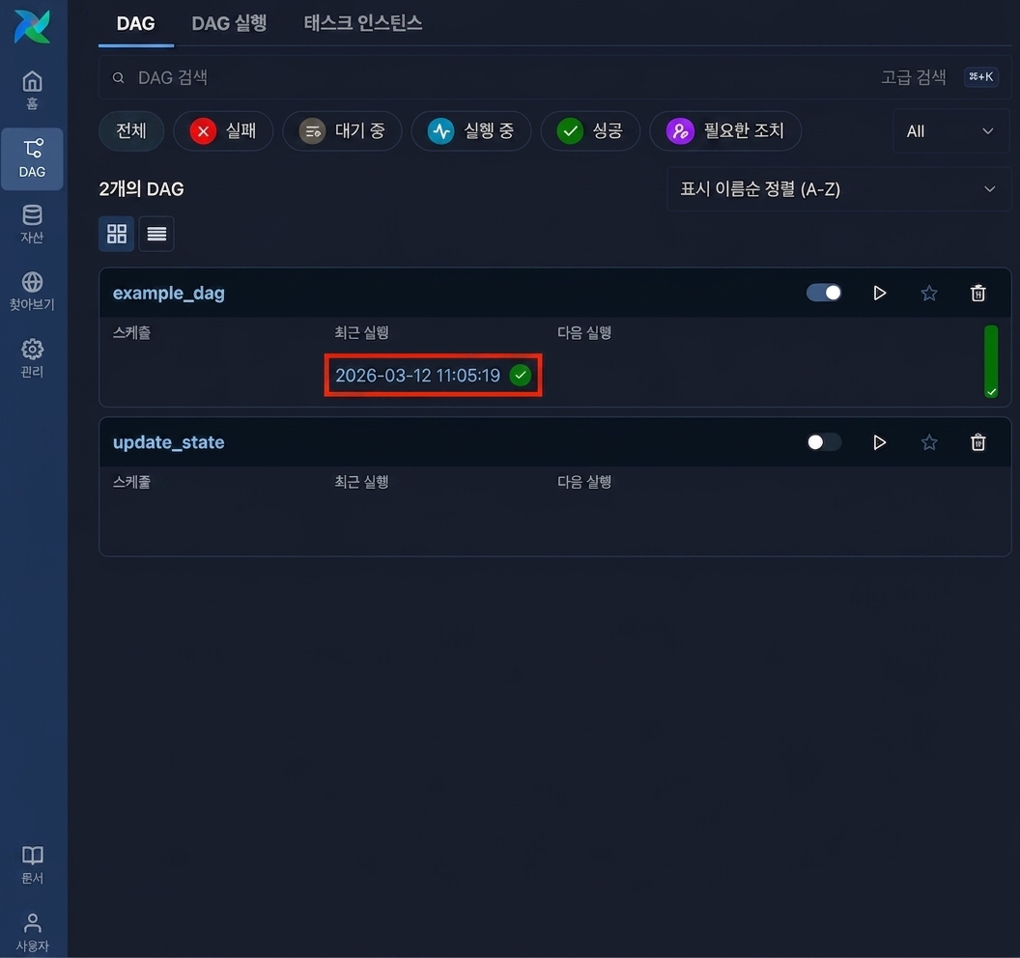Click the ⌘+K shortcut badge
The width and height of the screenshot is (1020, 958).
(x=981, y=76)
